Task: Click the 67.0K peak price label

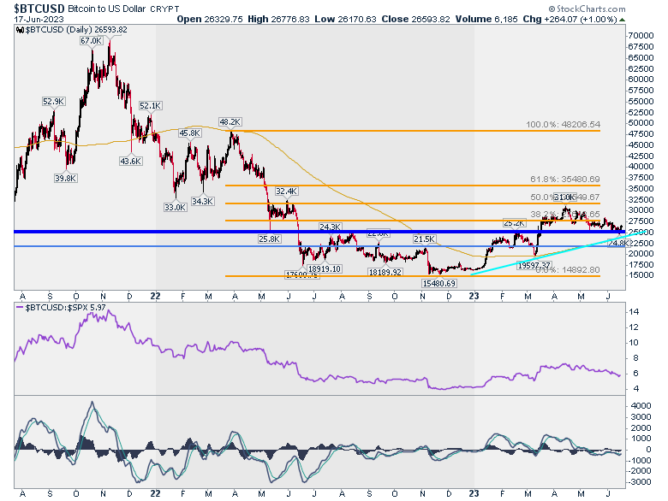Action: click(92, 41)
